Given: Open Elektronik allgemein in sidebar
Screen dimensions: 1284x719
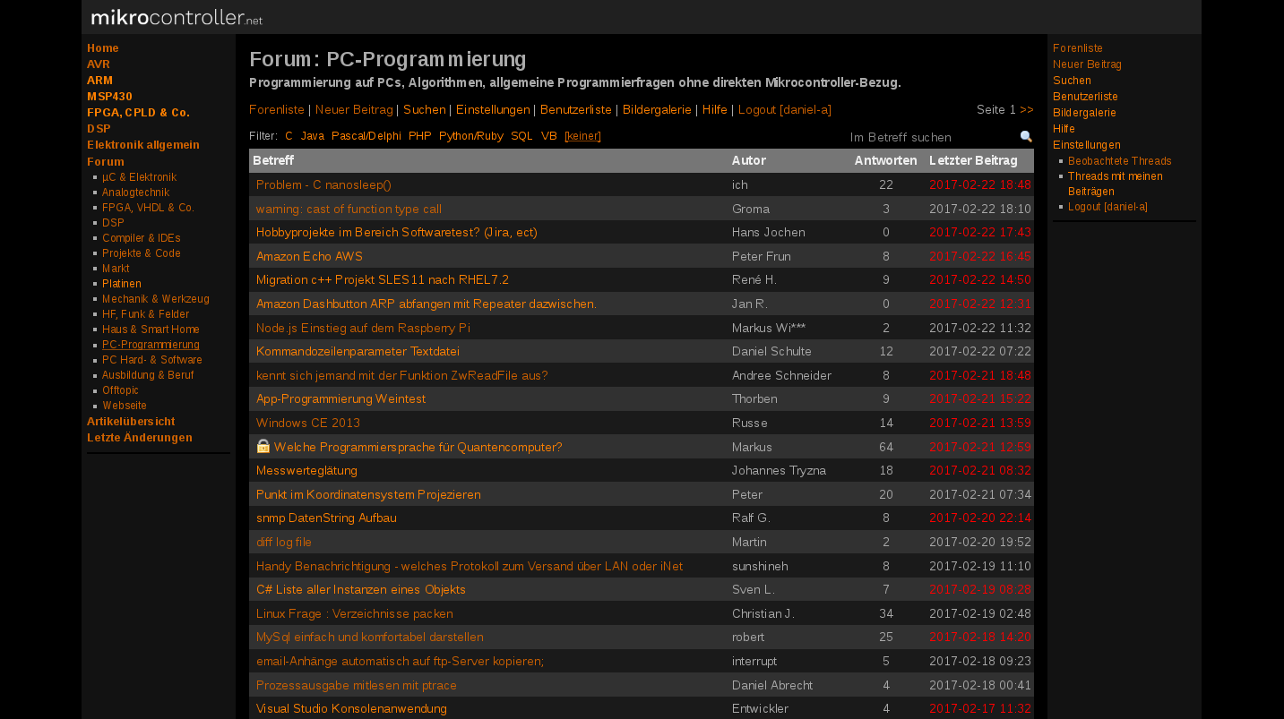Looking at the screenshot, I should point(143,145).
